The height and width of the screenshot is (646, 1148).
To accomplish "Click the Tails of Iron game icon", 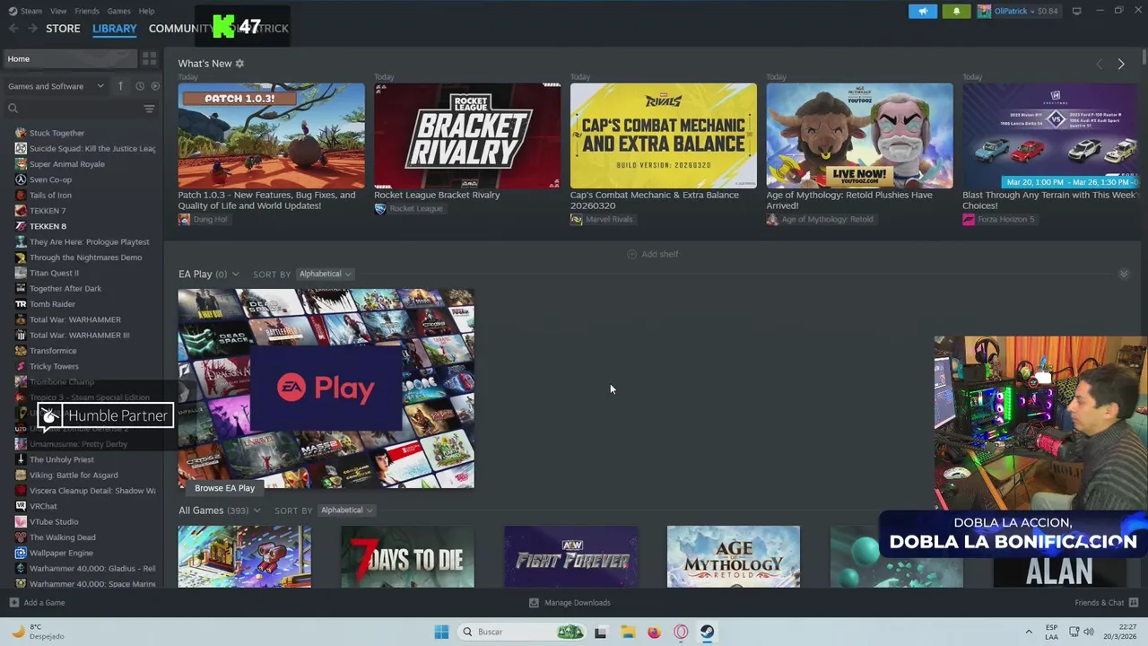I will click(21, 195).
